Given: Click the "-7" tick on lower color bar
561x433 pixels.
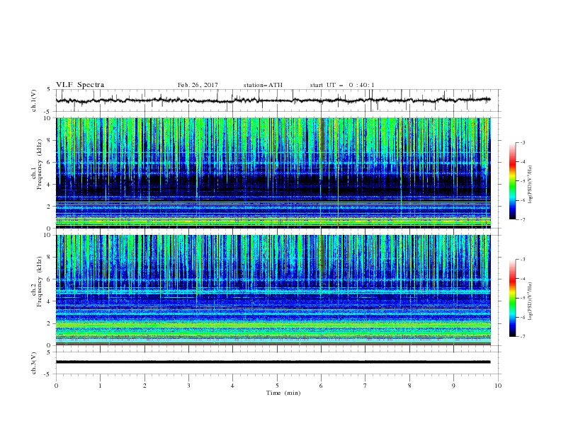Looking at the screenshot, I should 522,336.
